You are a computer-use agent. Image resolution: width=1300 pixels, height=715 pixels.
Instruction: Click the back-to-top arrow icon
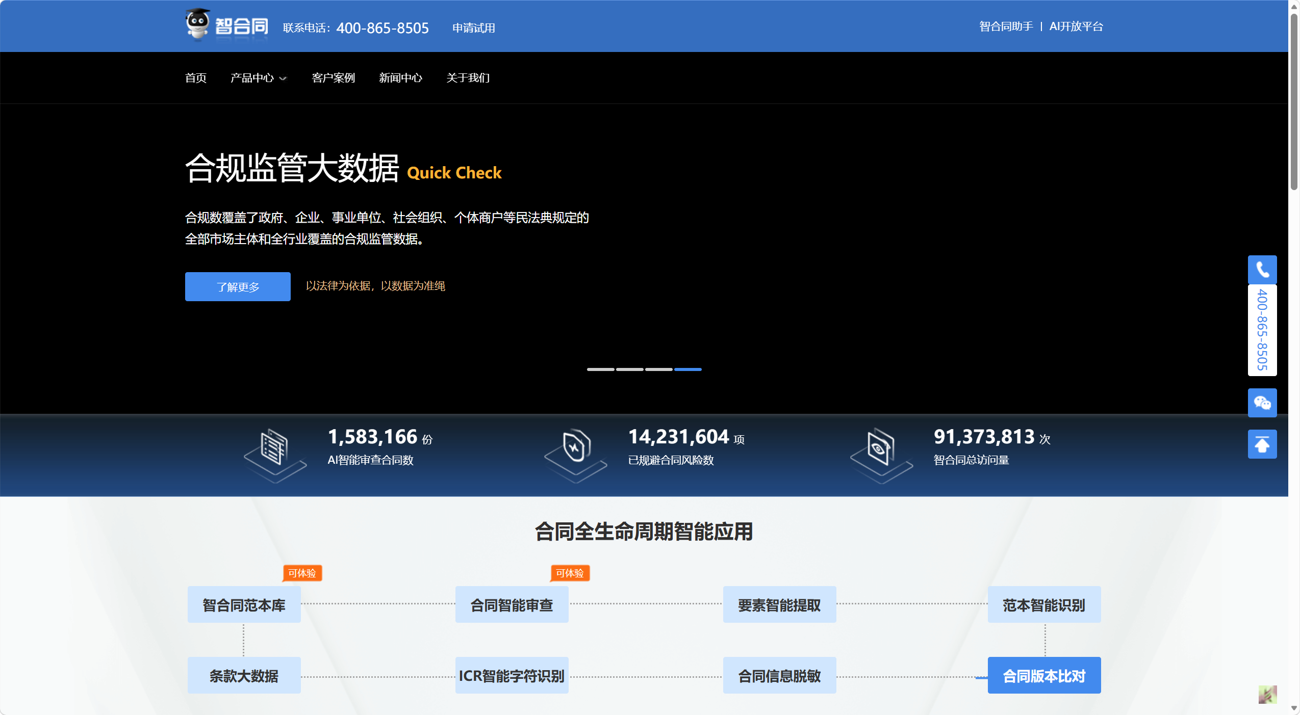[1262, 444]
